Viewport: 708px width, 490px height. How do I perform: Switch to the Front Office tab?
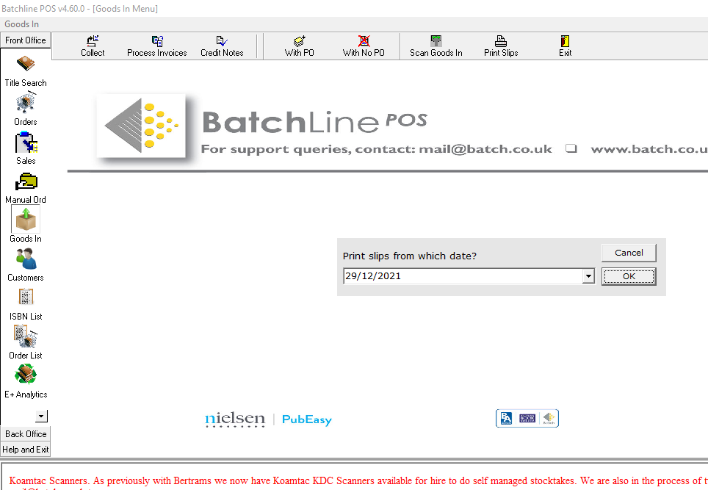26,40
